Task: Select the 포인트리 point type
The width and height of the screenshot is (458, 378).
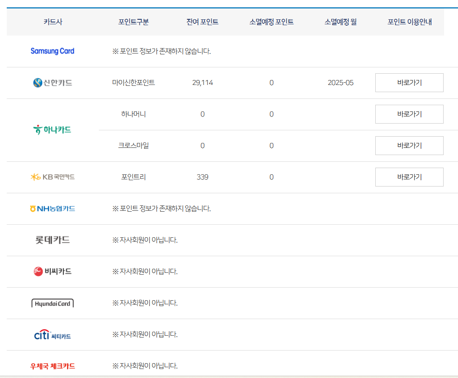Action: tap(133, 177)
